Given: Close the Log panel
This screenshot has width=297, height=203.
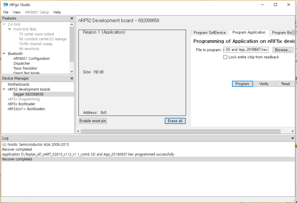Looking at the screenshot, I should (x=293, y=138).
